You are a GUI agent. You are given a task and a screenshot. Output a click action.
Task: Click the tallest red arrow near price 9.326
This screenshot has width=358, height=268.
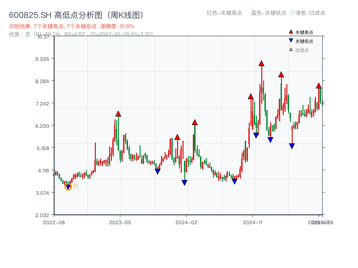[262, 63]
